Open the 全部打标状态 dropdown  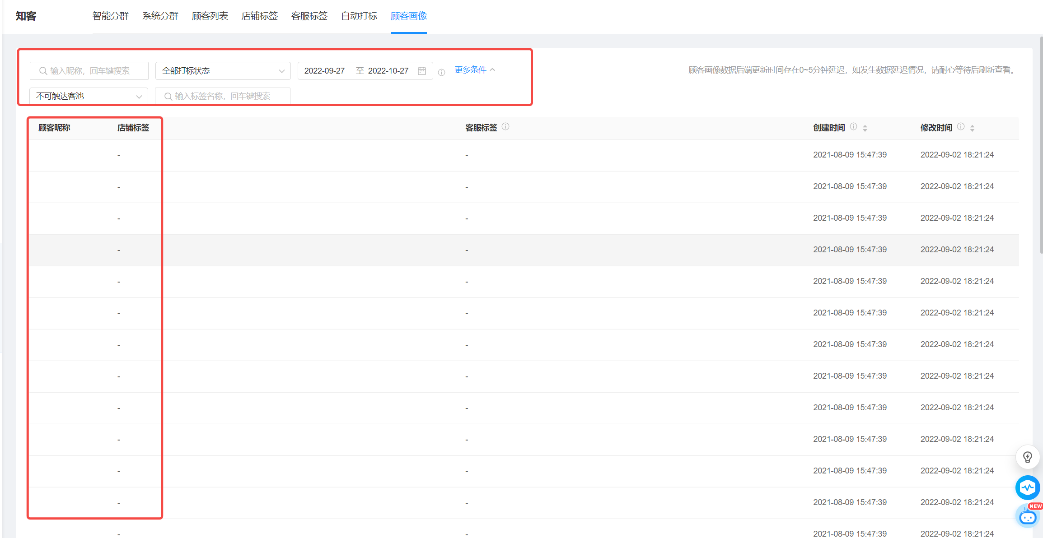coord(223,71)
